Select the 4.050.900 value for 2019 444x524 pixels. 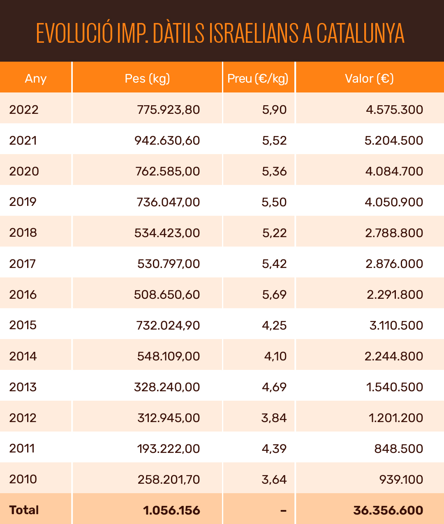pos(394,202)
